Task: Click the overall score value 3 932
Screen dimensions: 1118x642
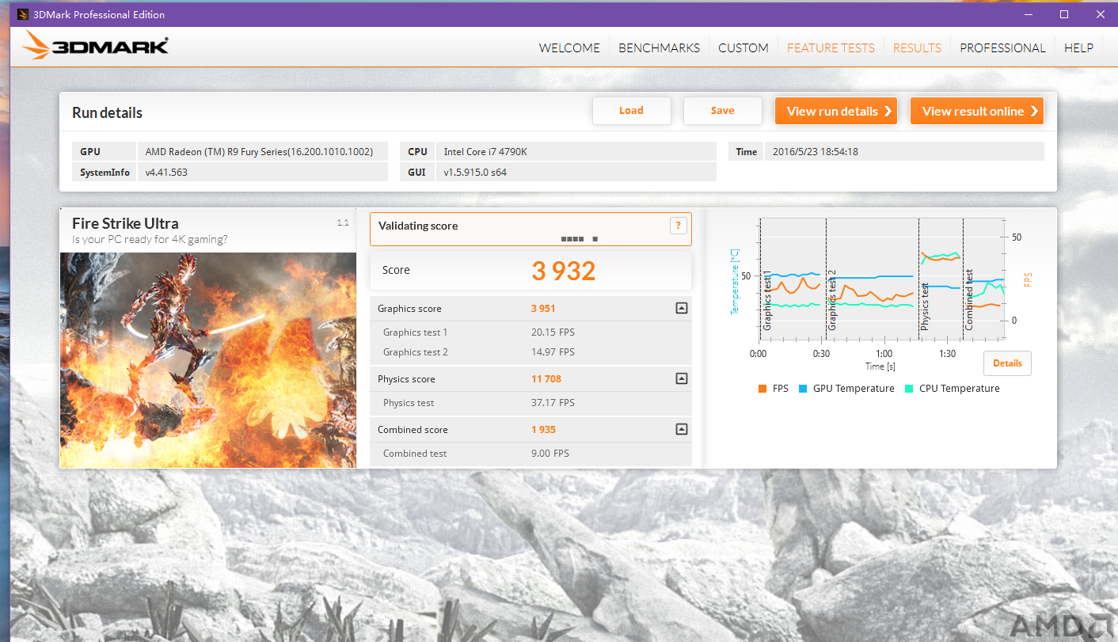Action: click(563, 271)
